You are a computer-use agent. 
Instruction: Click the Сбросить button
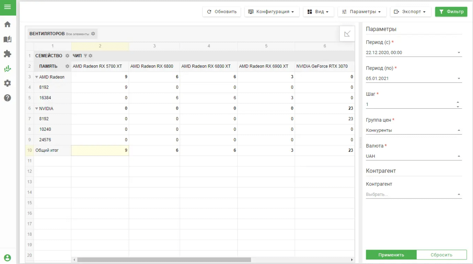(x=441, y=255)
